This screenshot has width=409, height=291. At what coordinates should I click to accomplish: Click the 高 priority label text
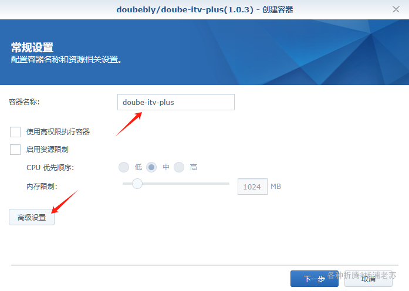point(194,167)
